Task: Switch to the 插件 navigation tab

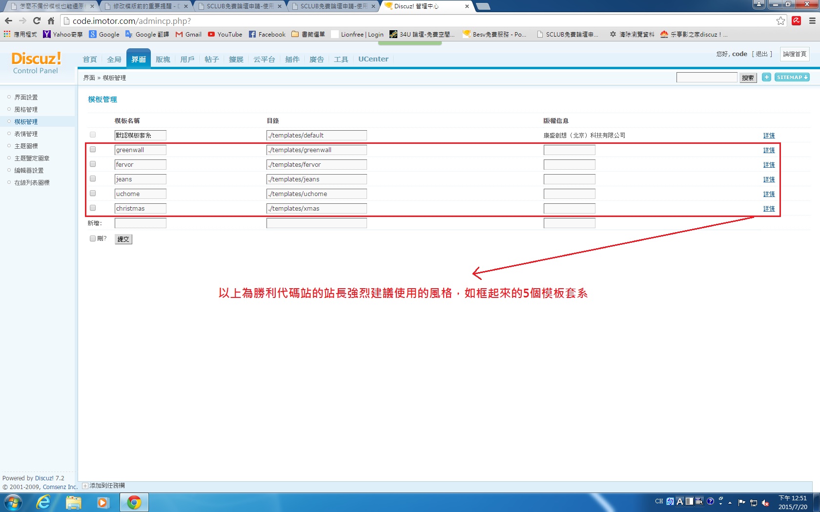Action: [292, 59]
